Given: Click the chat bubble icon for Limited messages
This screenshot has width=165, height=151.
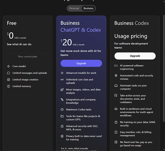Looking at the screenshot, I should pyautogui.click(x=8, y=73).
